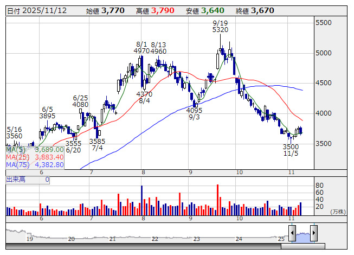Click year 25 in overview timeline
The height and width of the screenshot is (255, 354).
click(x=281, y=239)
